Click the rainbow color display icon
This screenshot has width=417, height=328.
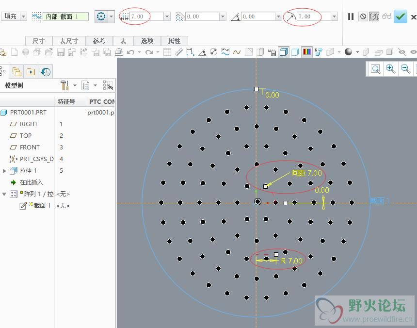pos(307,52)
